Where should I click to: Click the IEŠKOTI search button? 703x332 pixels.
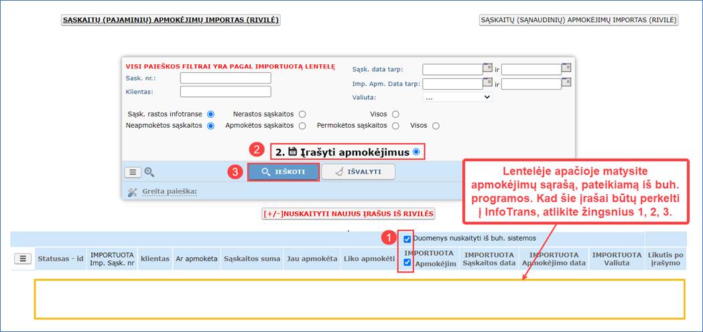[x=283, y=172]
